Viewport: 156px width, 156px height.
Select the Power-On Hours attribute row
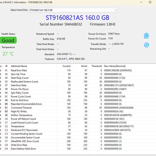tap(78, 89)
